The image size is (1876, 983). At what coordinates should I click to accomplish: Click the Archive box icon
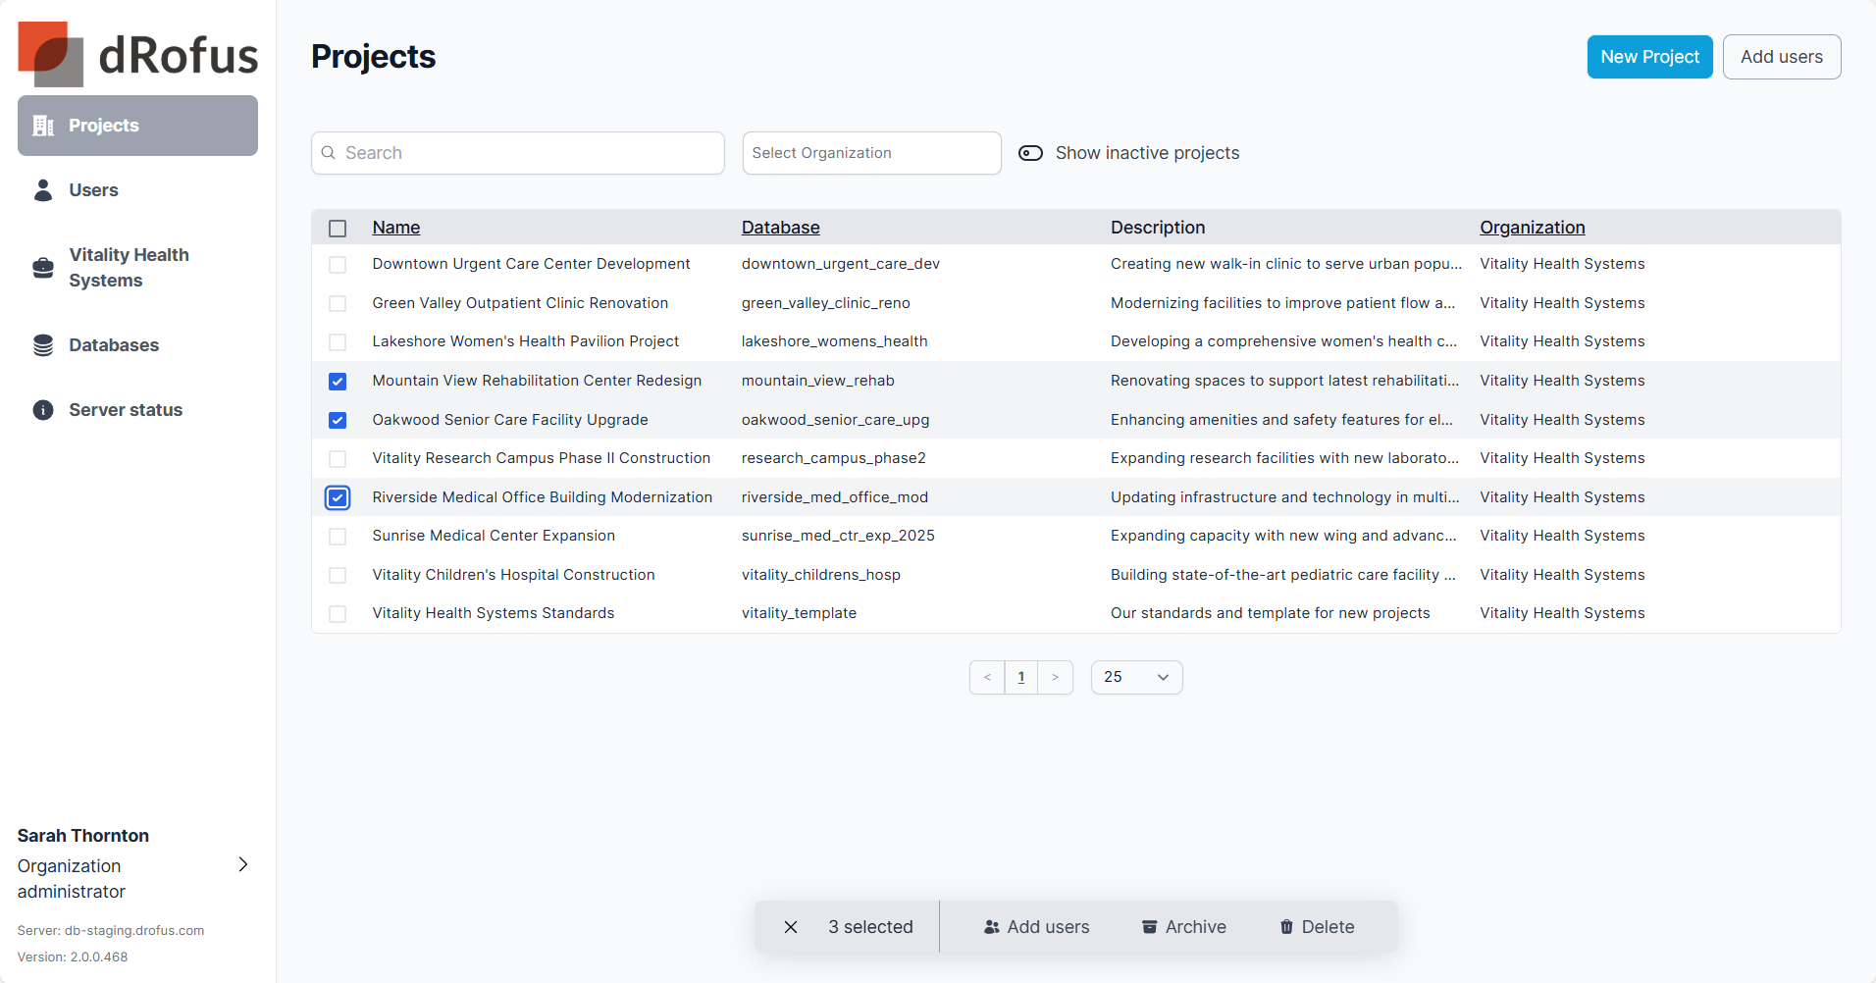[x=1149, y=927]
